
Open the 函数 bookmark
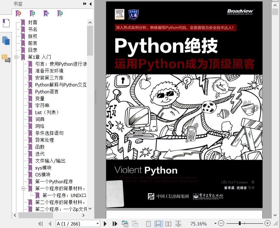pyautogui.click(x=40, y=147)
